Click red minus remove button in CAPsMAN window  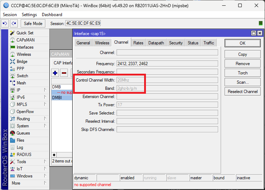point(64,73)
